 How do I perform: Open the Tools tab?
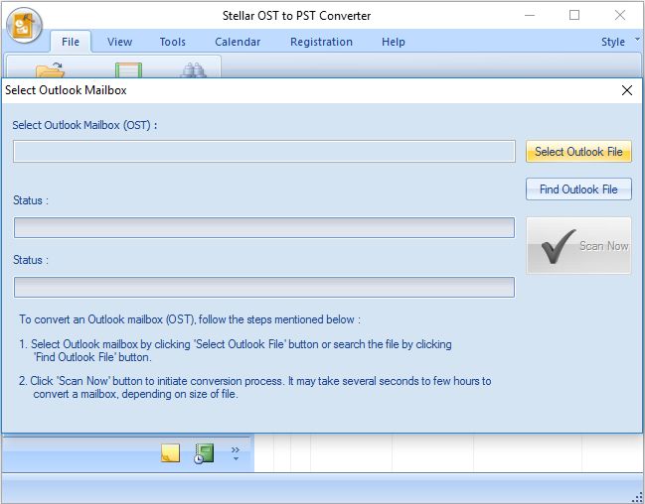click(172, 42)
